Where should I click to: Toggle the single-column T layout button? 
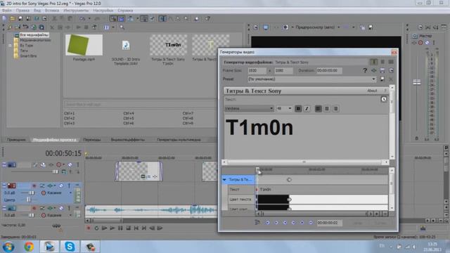point(373,62)
